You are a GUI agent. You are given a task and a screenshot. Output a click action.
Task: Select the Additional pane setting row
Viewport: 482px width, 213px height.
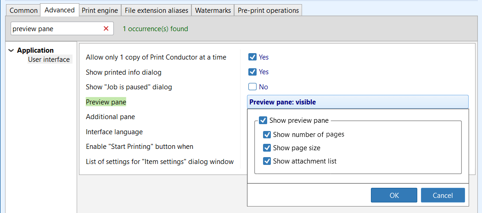110,117
